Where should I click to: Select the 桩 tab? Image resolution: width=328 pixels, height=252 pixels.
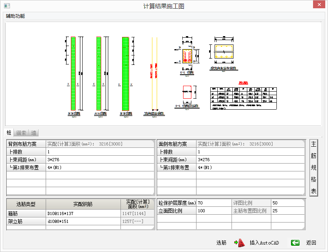(x=9, y=133)
